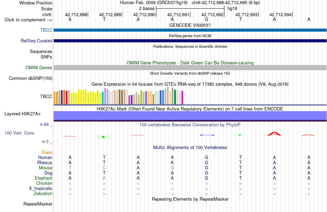Click the gray OMIM Genes item bar

[190, 67]
